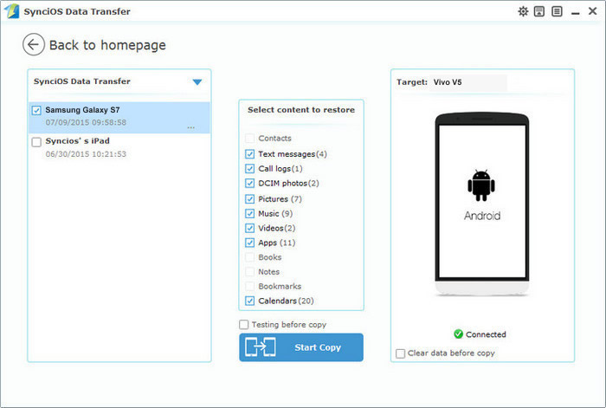Uncheck the Samsung Galaxy S7 backup

coord(36,111)
